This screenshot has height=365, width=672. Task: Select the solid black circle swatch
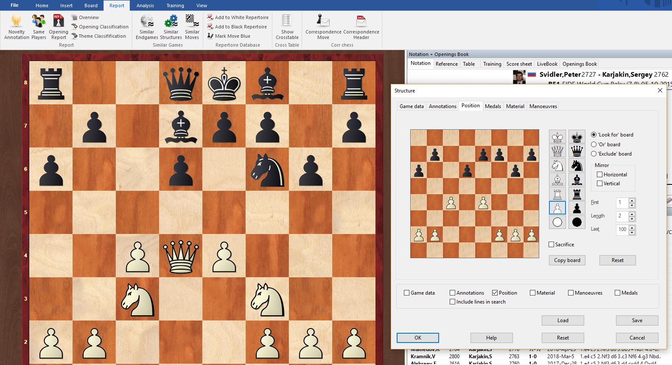click(577, 222)
